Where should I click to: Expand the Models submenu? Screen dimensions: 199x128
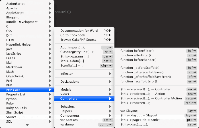(84, 89)
